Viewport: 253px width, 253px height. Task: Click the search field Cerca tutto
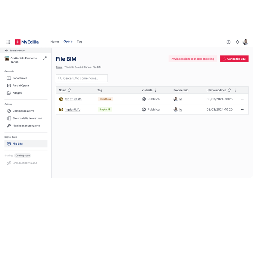pyautogui.click(x=82, y=78)
